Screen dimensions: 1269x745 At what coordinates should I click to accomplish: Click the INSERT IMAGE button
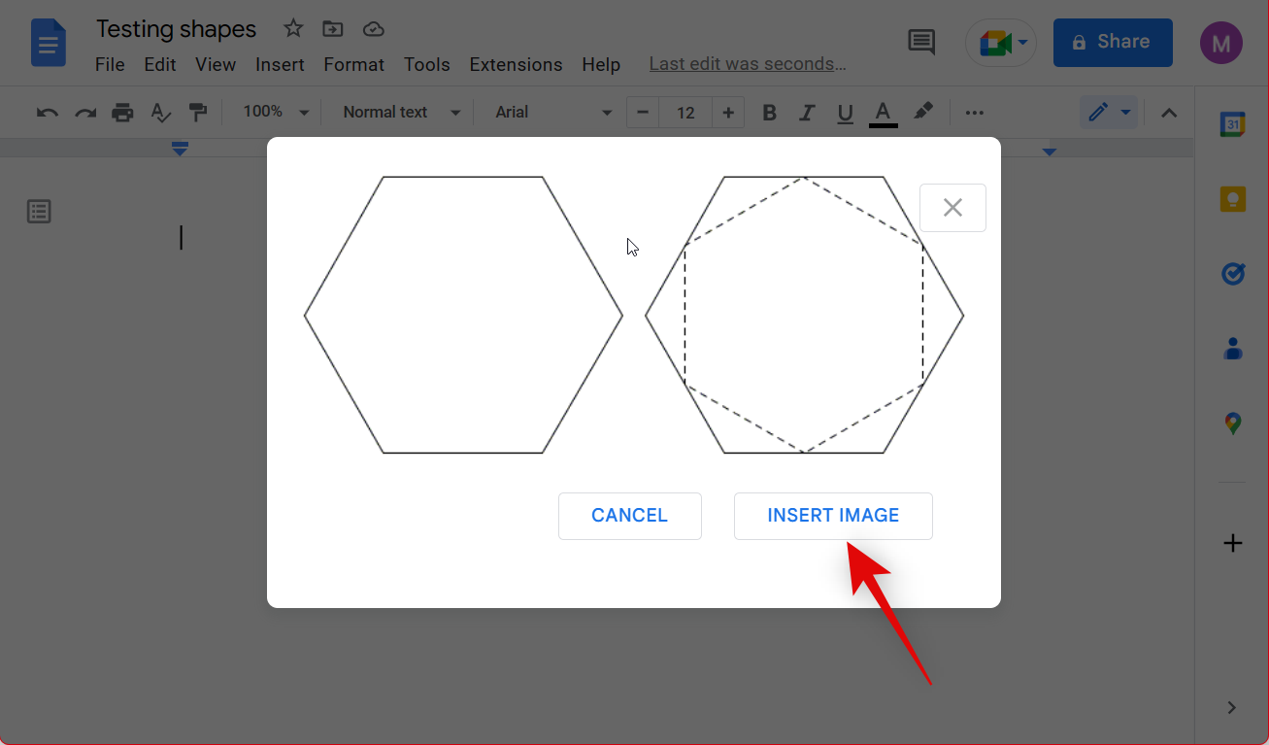833,516
